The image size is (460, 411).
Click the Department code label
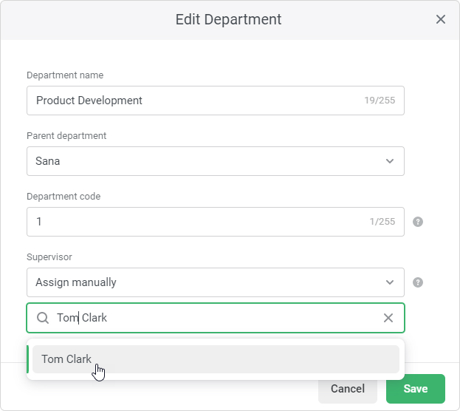[63, 196]
